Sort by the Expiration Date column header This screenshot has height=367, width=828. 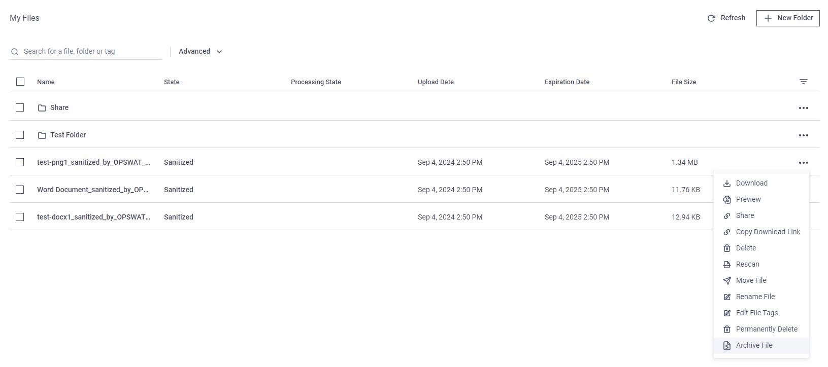567,82
